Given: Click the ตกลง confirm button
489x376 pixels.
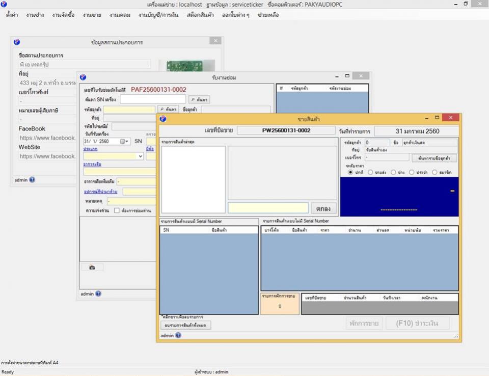Looking at the screenshot, I should tap(324, 208).
